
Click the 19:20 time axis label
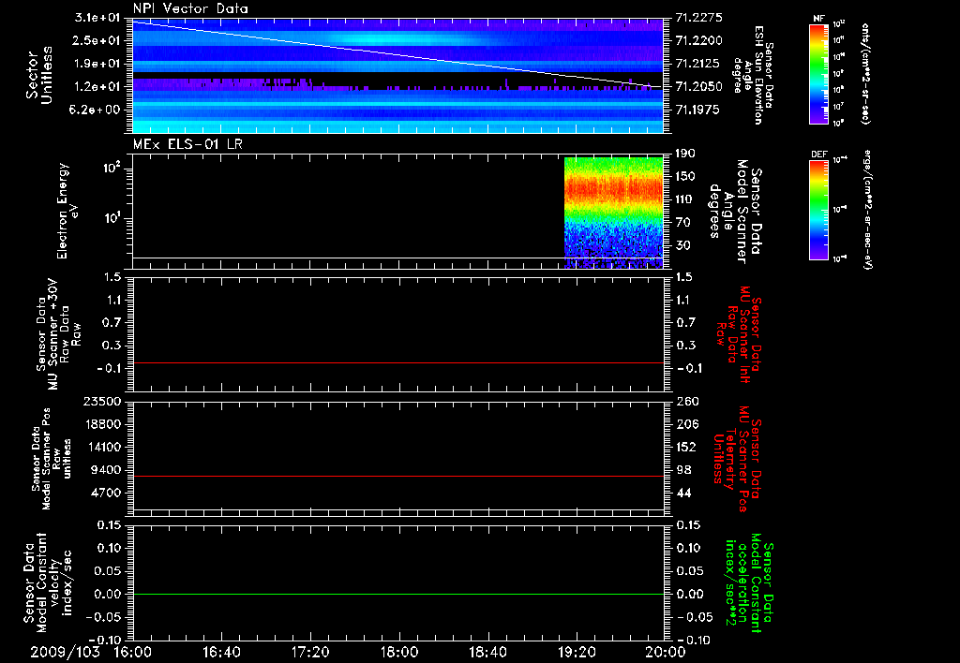[x=576, y=652]
